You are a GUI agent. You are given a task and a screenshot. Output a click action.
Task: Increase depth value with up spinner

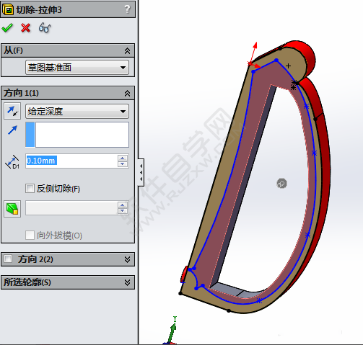(123, 158)
